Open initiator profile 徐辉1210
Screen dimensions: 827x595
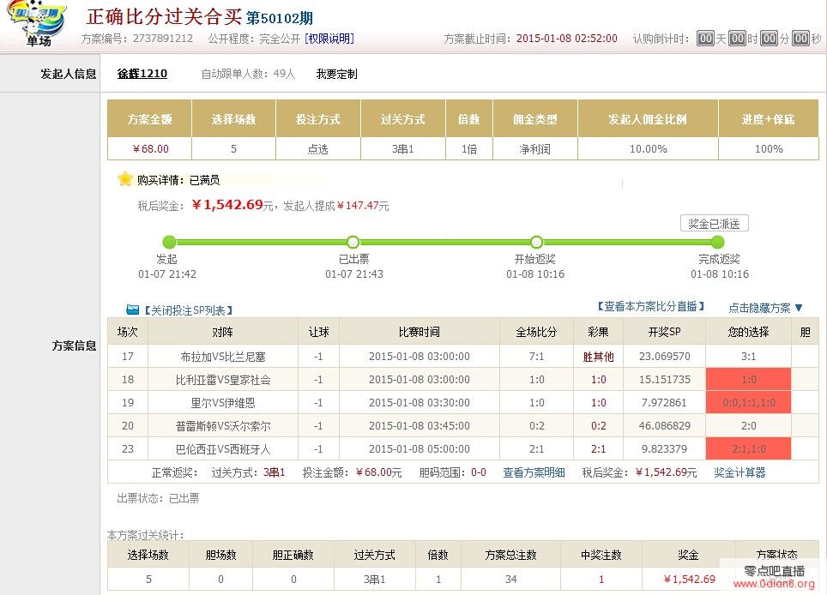point(142,74)
